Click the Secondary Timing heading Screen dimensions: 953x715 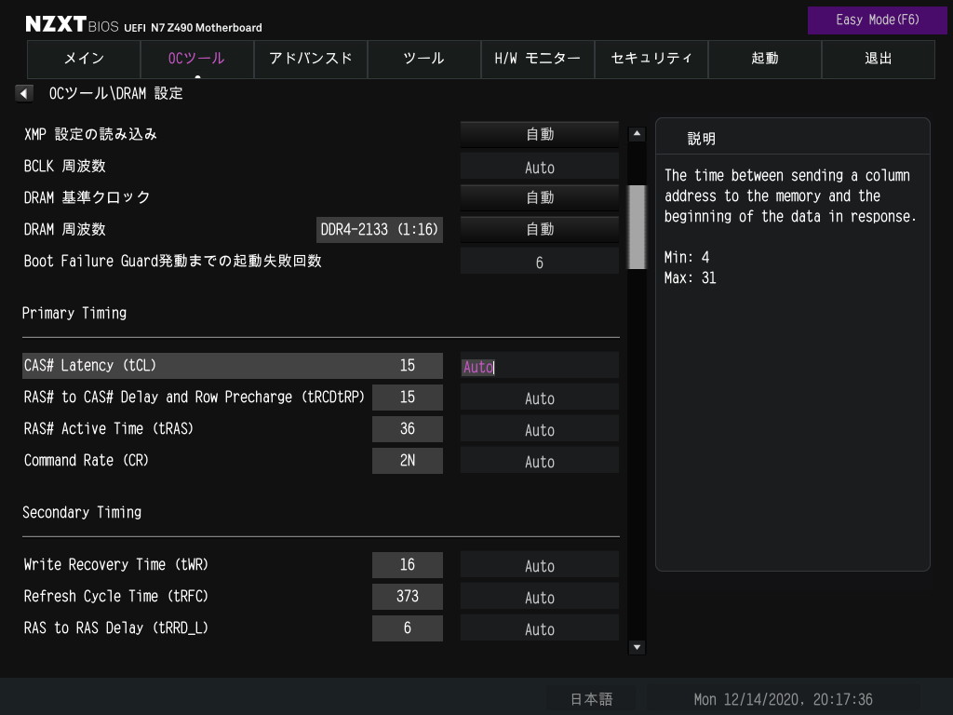pos(82,513)
